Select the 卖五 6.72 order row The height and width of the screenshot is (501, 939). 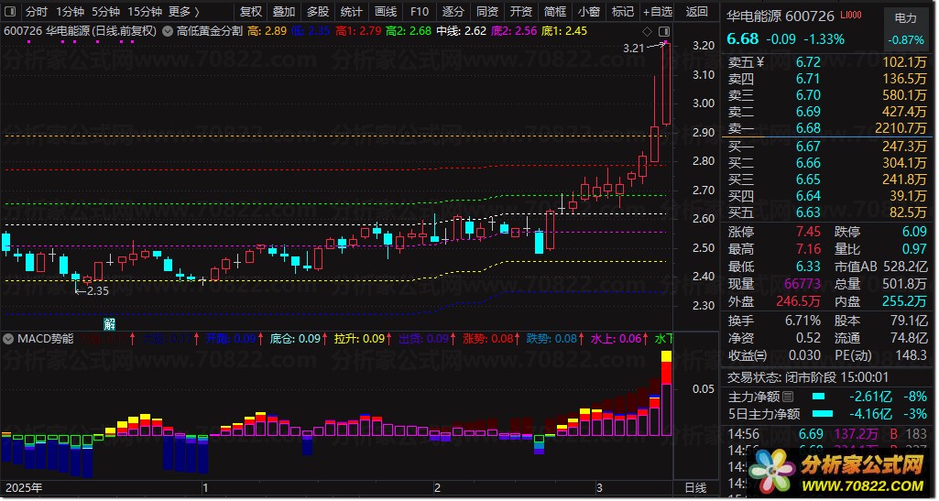point(827,62)
